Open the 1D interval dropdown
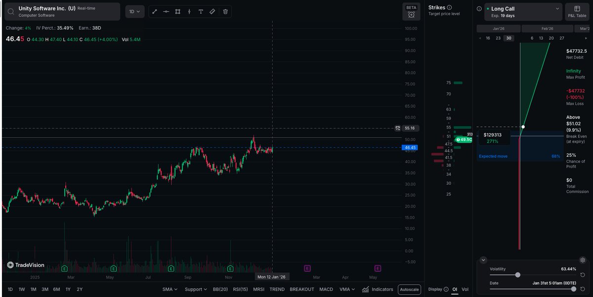The image size is (593, 297). 134,11
